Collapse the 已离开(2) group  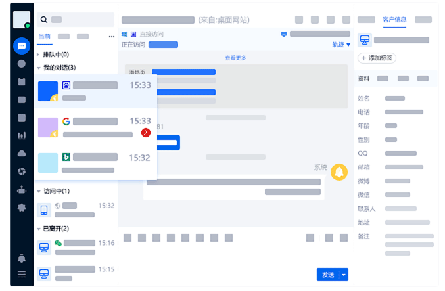[39, 229]
